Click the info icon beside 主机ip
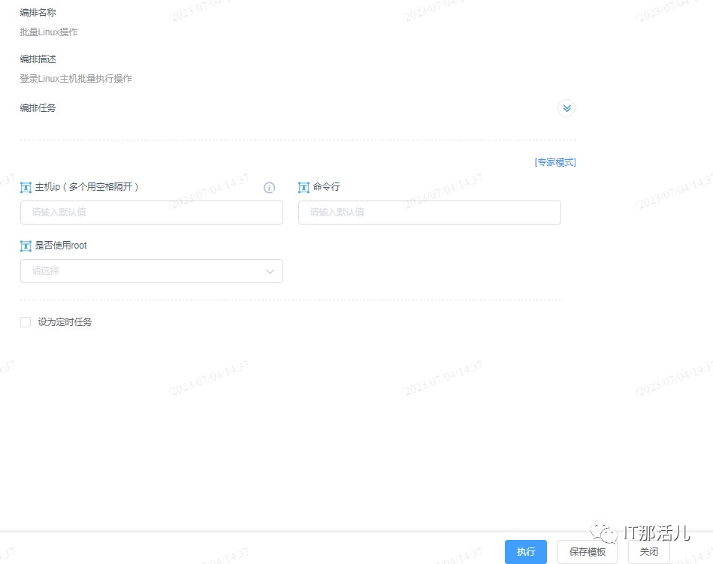713x564 pixels. coord(269,187)
